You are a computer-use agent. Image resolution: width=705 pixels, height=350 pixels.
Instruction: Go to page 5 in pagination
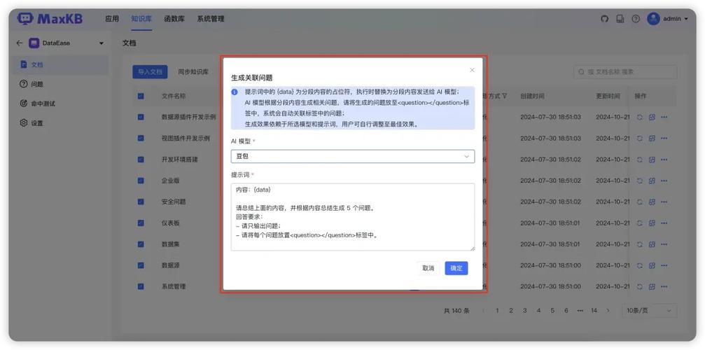pyautogui.click(x=552, y=311)
